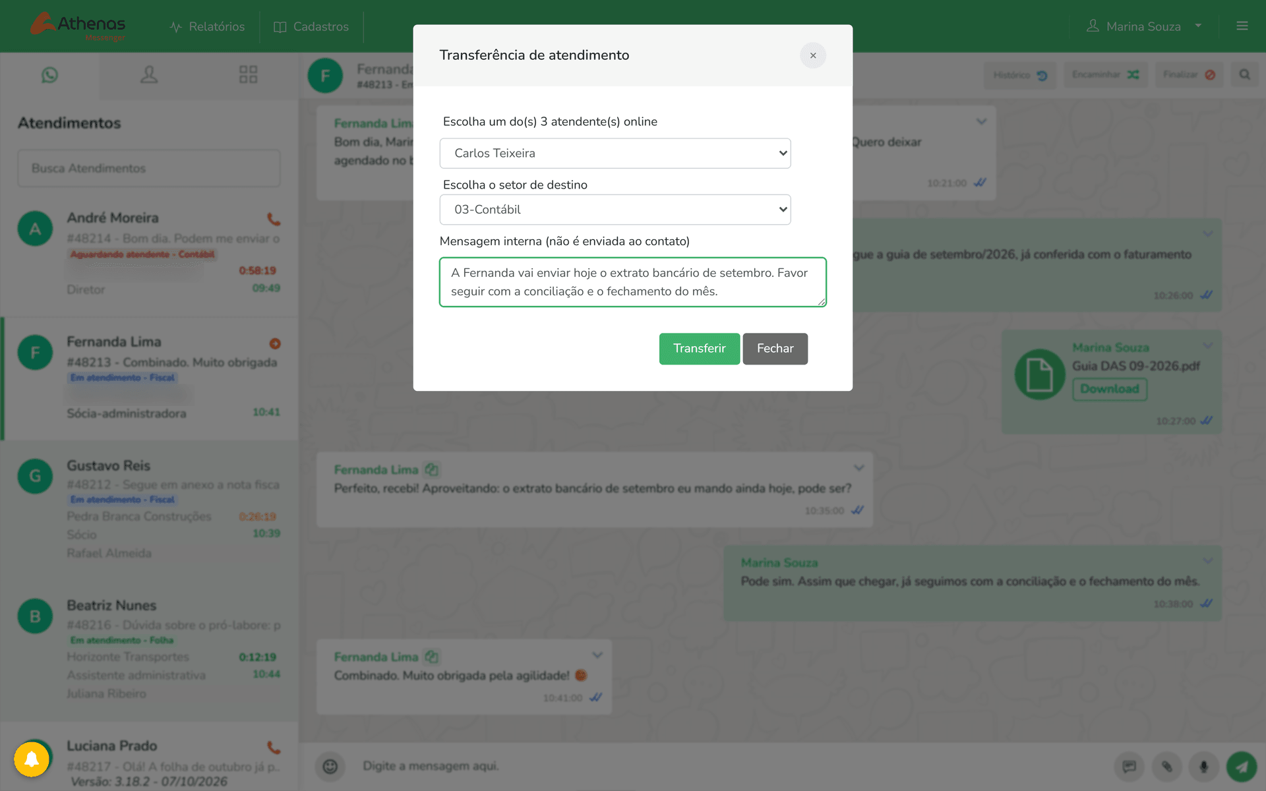Expand options on the Guia DAS attachment message
Screen dimensions: 1266x791
point(1207,345)
